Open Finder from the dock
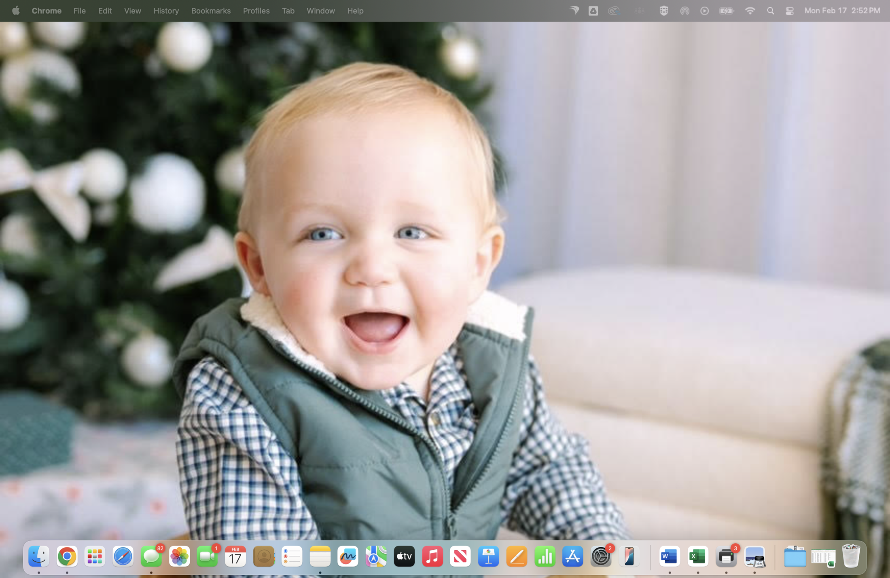This screenshot has height=578, width=890. 39,557
